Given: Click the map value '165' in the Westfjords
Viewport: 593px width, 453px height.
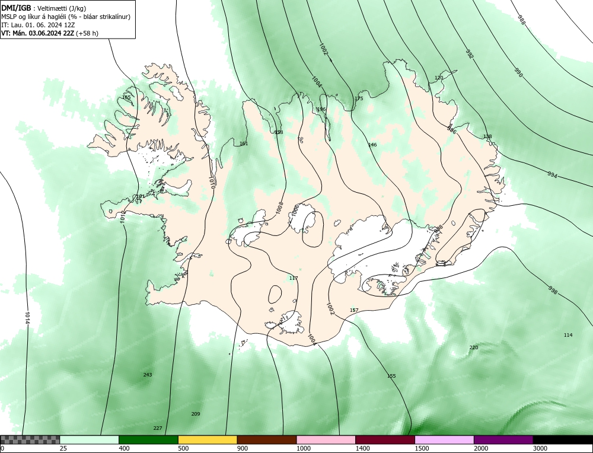Looking at the screenshot, I should (126, 97).
